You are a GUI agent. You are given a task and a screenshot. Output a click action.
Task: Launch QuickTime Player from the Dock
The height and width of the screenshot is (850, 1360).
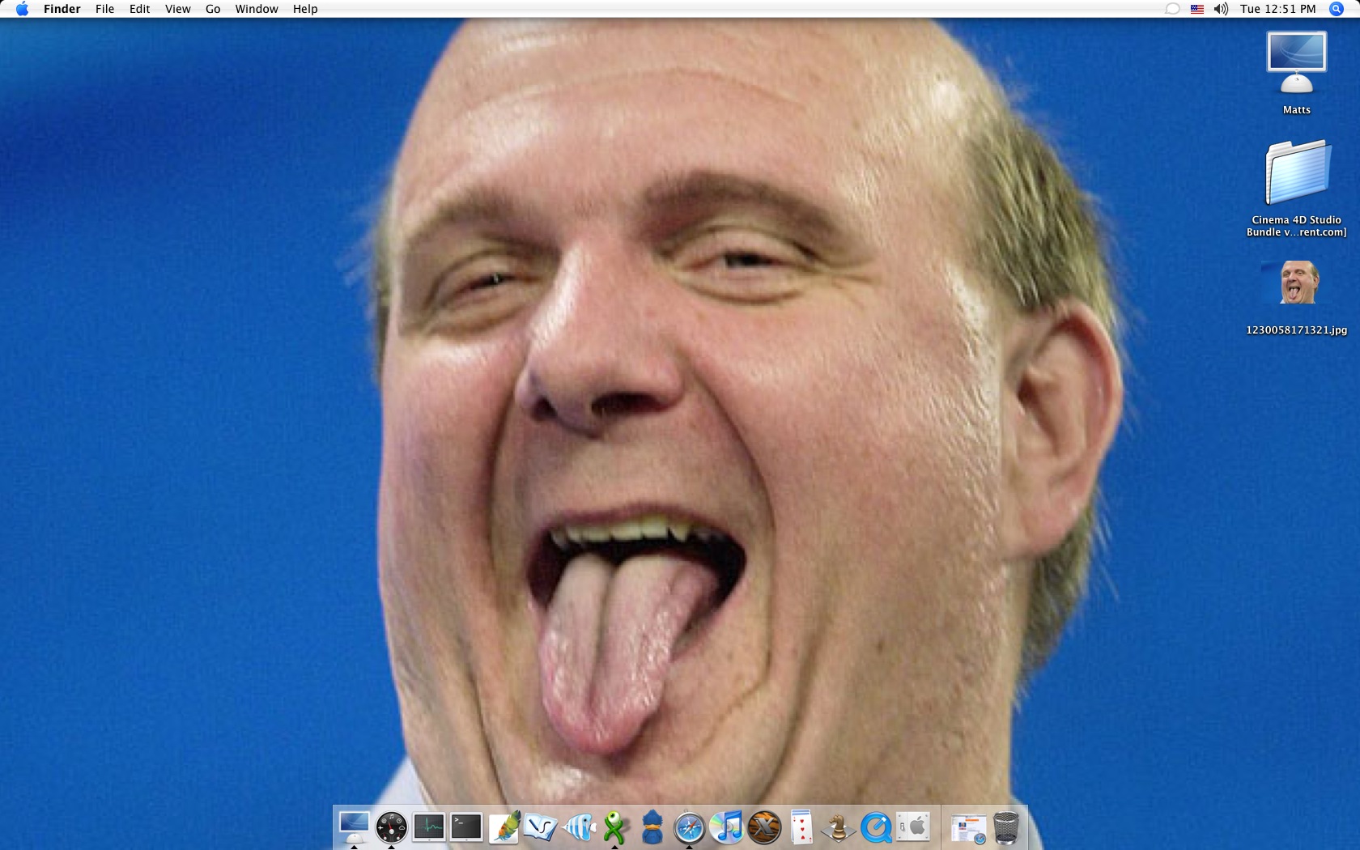point(876,827)
